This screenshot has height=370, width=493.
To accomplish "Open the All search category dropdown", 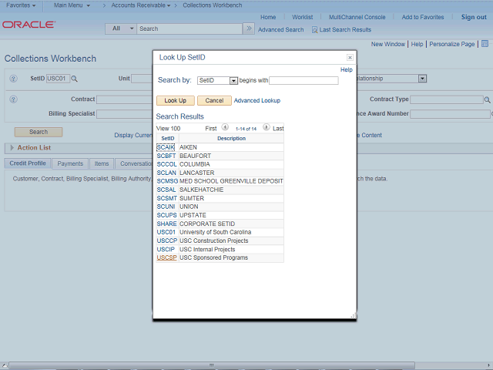I will 120,29.
